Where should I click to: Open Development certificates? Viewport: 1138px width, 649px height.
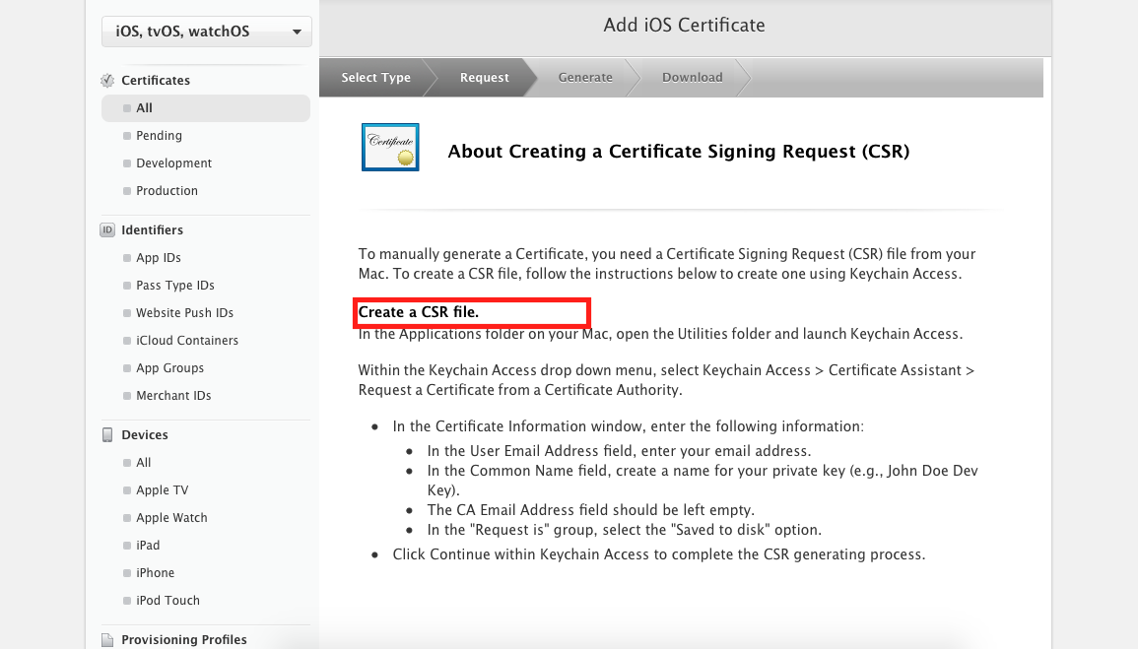174,163
